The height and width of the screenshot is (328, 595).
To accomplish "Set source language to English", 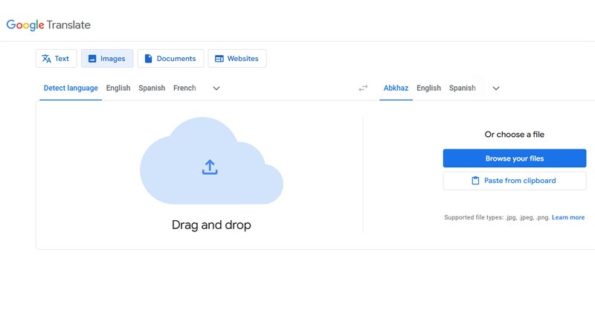I will click(118, 88).
